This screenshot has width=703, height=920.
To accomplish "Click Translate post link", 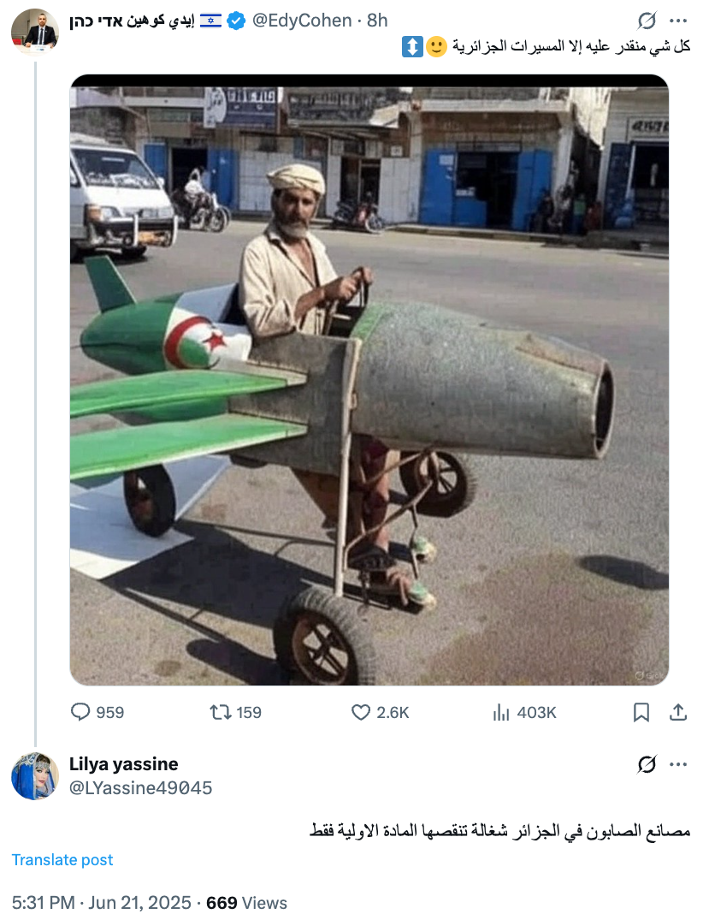I will click(62, 859).
